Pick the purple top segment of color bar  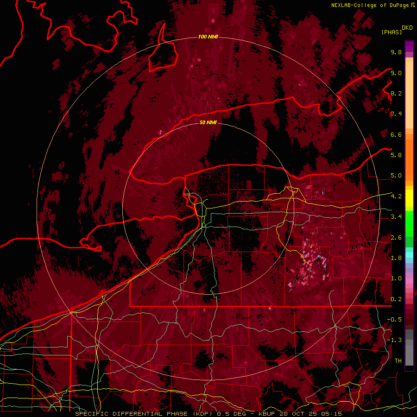[x=409, y=46]
